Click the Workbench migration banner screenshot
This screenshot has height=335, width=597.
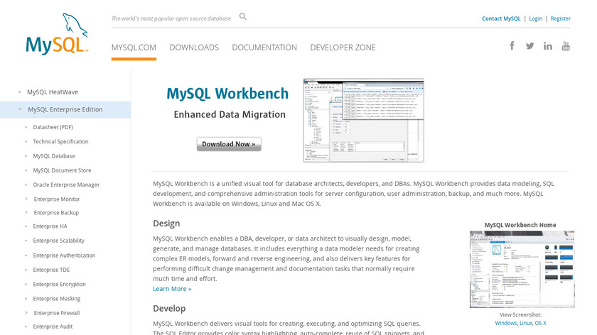tap(364, 121)
